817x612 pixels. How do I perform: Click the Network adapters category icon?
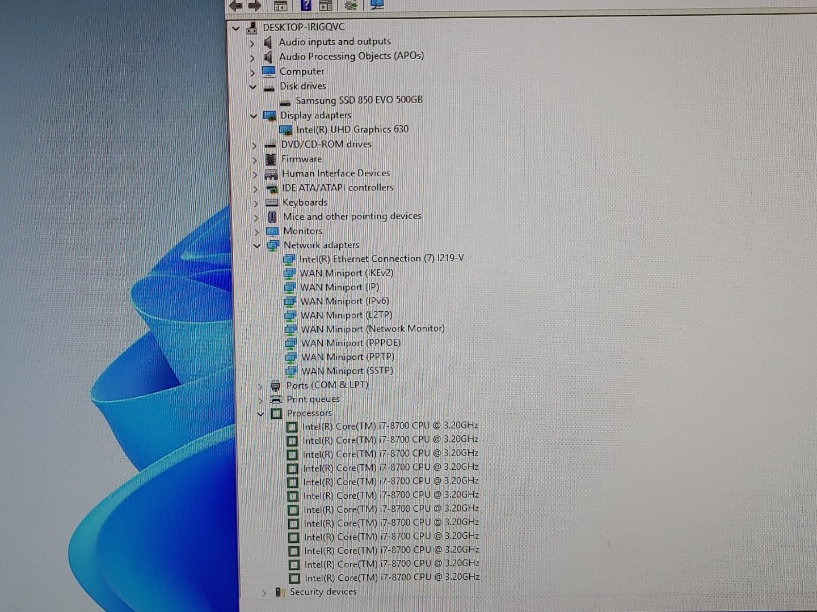273,245
